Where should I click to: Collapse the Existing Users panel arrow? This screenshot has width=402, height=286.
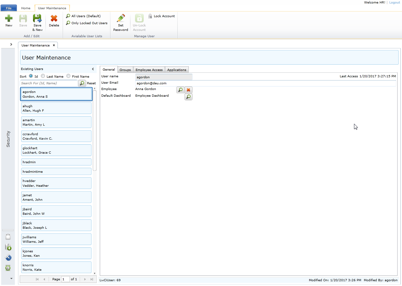[x=93, y=69]
